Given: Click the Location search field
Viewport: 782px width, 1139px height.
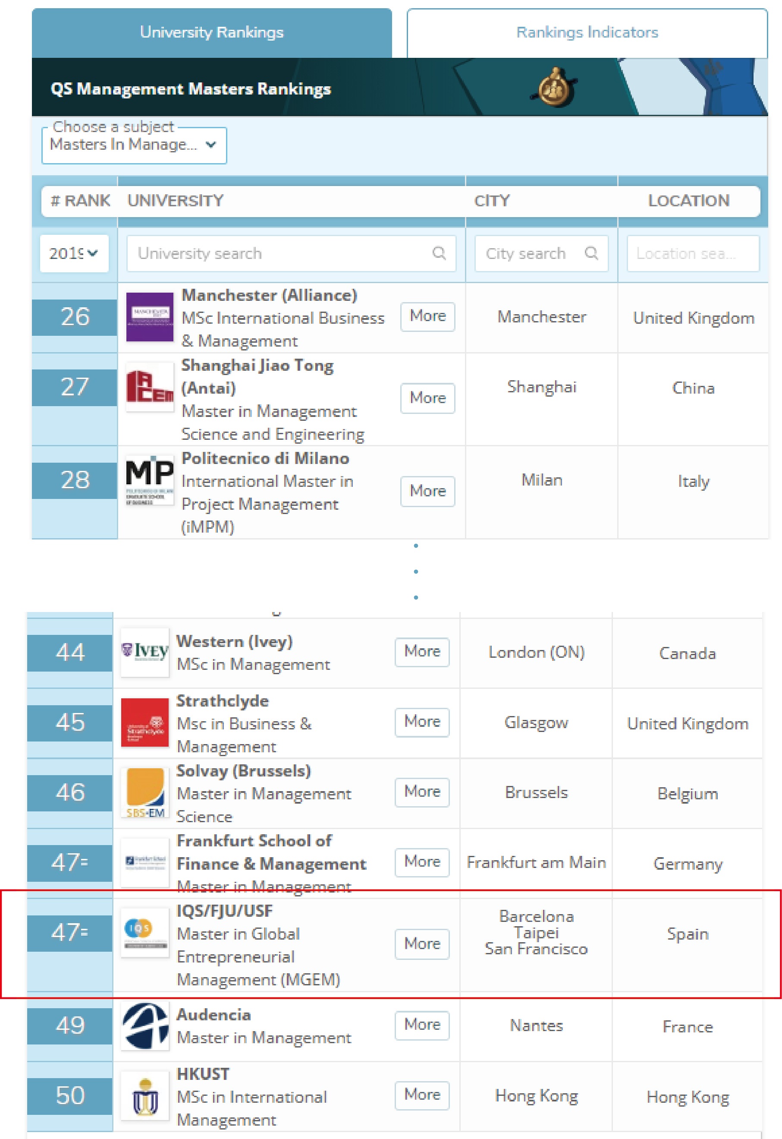Looking at the screenshot, I should (x=693, y=253).
